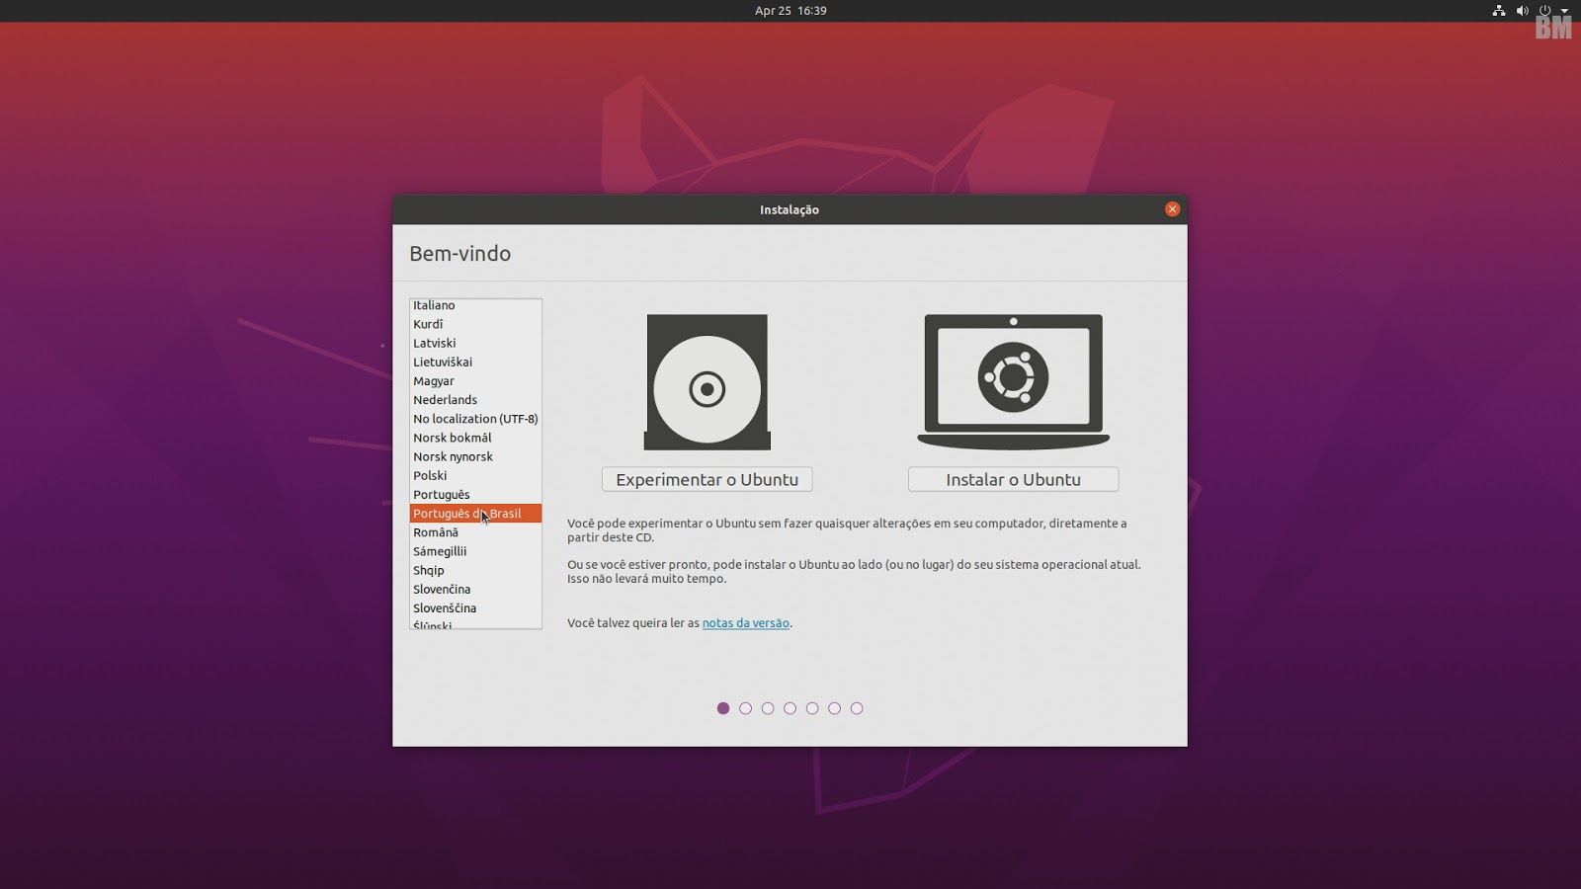Select Polski from the language list

coord(430,476)
